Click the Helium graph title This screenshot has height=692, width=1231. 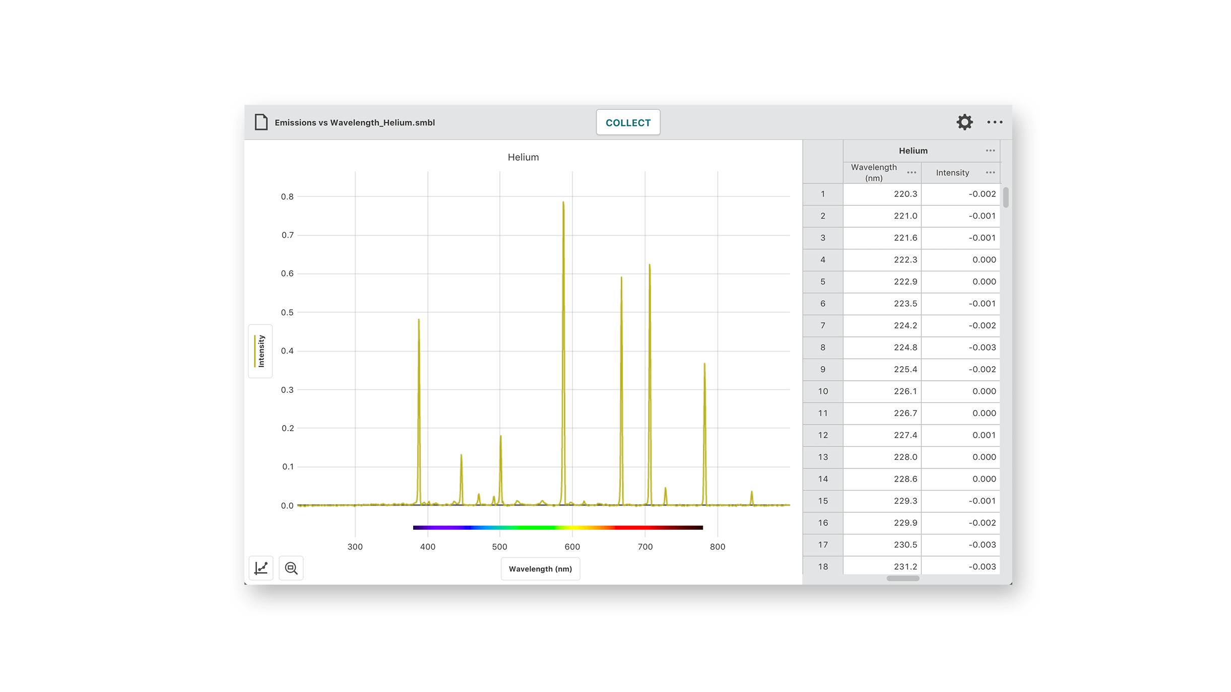523,157
